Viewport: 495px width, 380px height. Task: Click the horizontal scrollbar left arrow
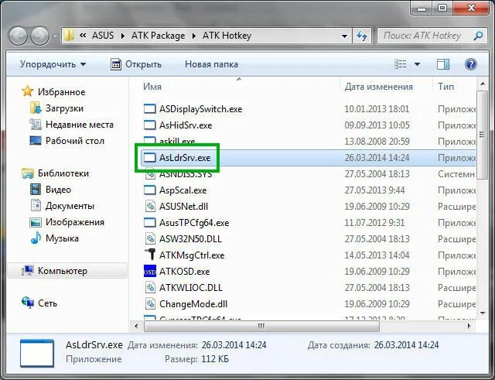tap(136, 326)
